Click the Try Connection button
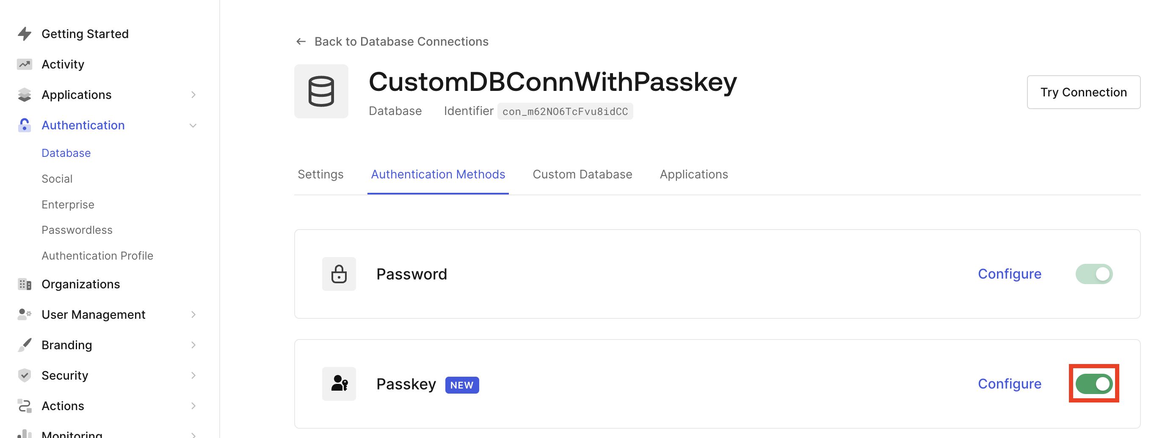The width and height of the screenshot is (1154, 438). click(1084, 92)
